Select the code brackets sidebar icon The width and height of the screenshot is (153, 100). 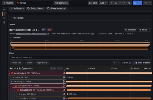click(4, 14)
